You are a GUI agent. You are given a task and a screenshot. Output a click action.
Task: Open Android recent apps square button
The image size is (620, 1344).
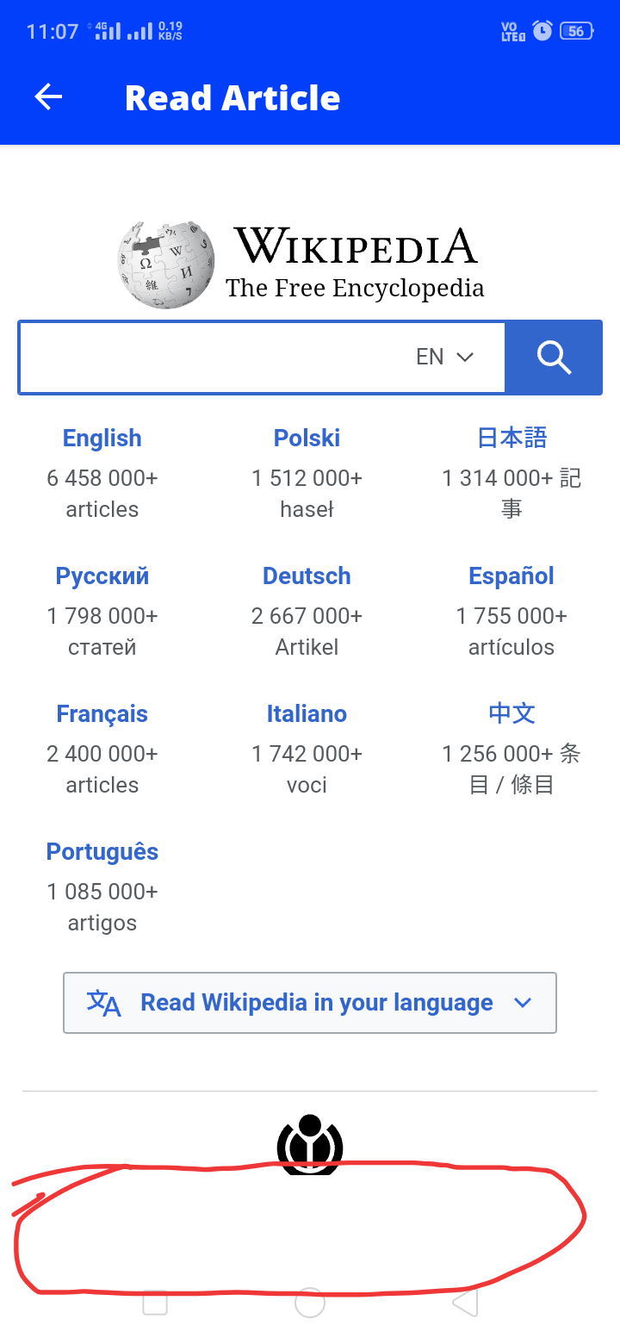click(155, 1303)
